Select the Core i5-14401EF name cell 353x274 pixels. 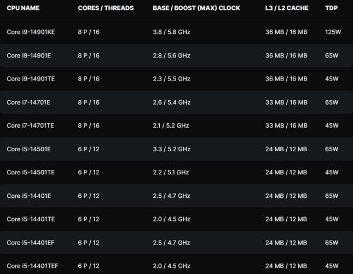coord(31,243)
